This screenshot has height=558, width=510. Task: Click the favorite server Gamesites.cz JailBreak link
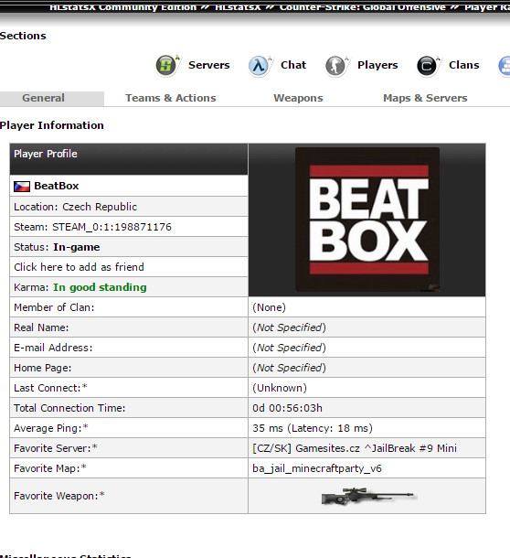355,448
